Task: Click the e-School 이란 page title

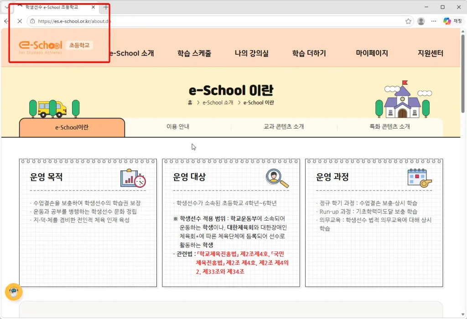Action: pyautogui.click(x=231, y=90)
